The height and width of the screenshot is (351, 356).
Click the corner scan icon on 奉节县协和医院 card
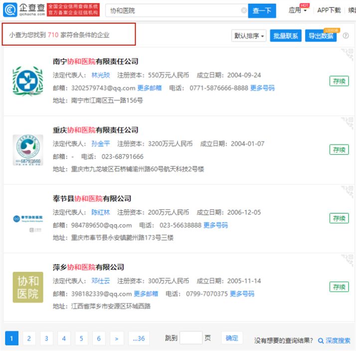coord(348,191)
